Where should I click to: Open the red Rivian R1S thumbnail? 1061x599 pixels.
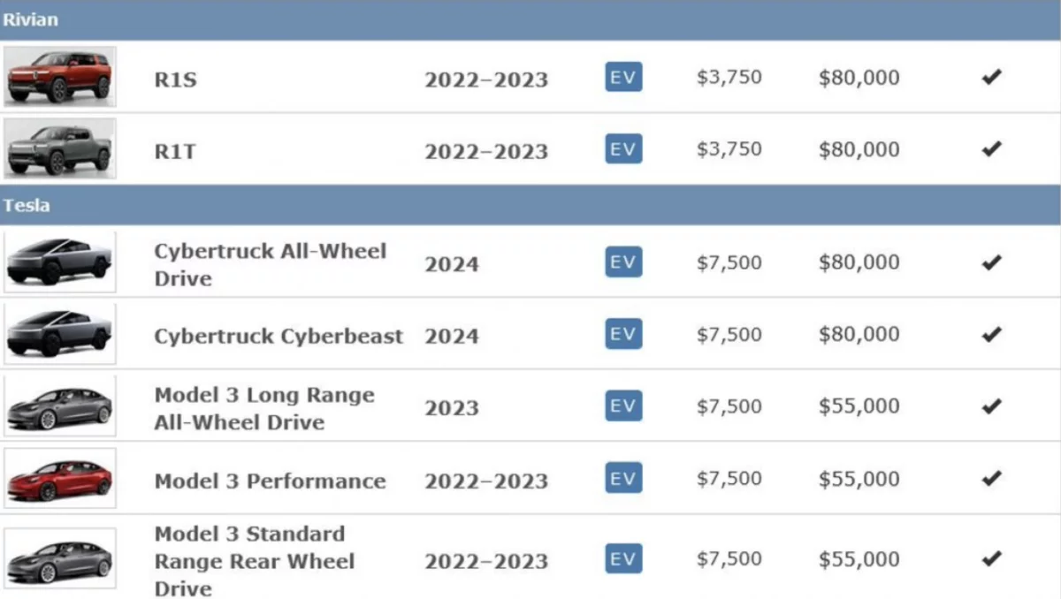[59, 77]
